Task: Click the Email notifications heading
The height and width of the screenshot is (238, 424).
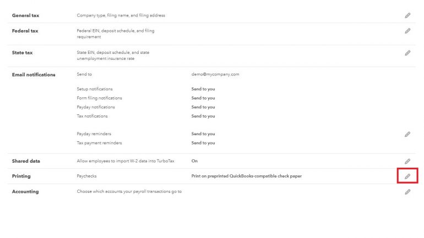Action: click(34, 75)
